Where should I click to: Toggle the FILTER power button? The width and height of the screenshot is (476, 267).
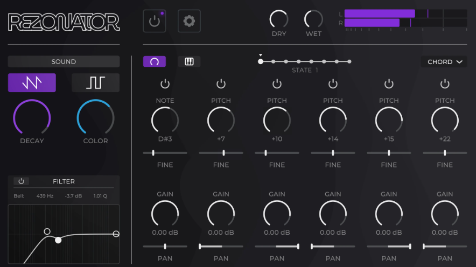click(21, 181)
